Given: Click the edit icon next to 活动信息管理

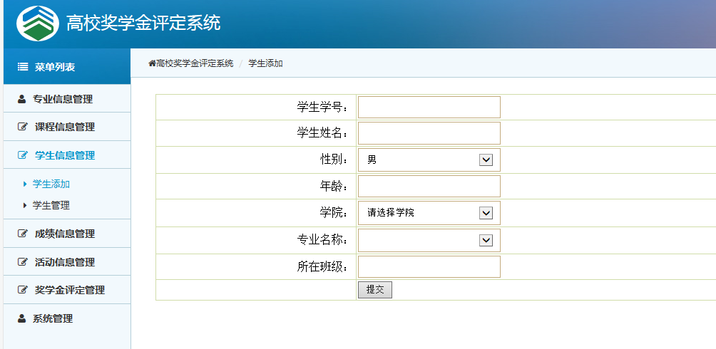Looking at the screenshot, I should (x=22, y=262).
